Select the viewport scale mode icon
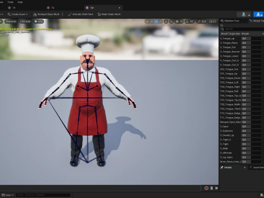Image resolution: width=264 pixels, height=198 pixels. click(161, 21)
